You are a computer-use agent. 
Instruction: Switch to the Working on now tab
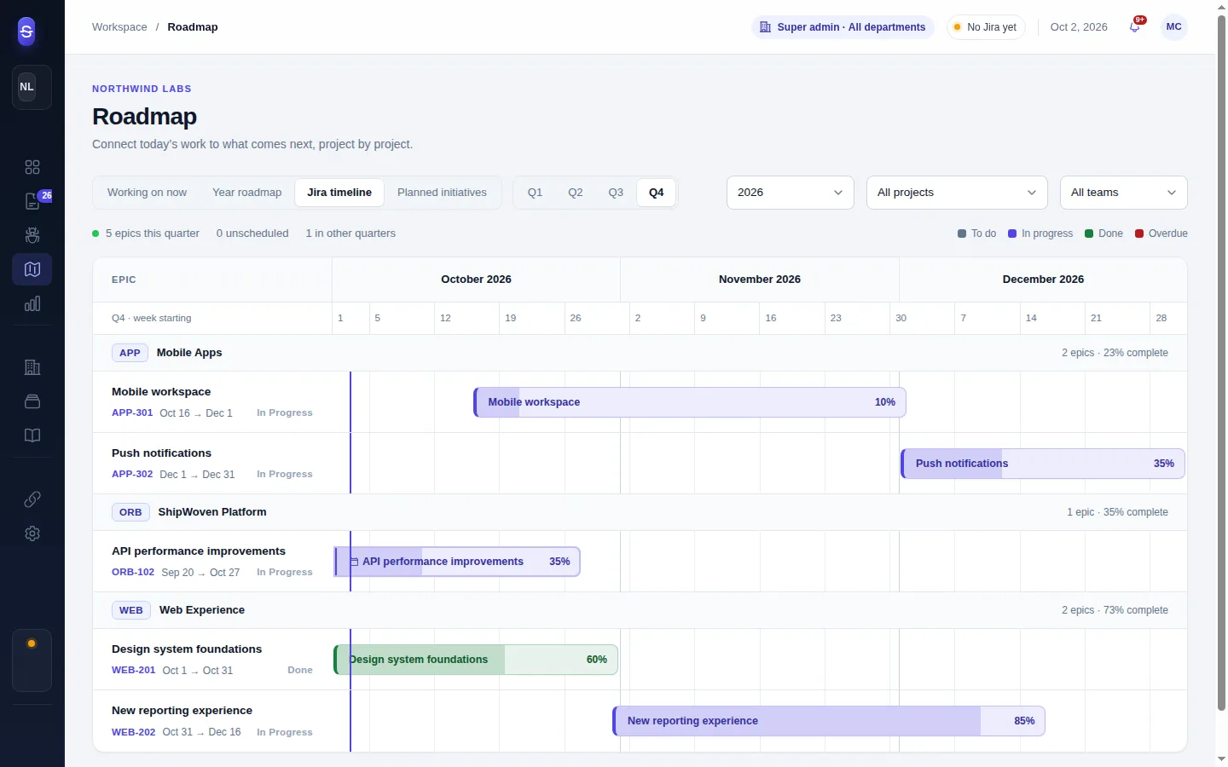point(147,193)
